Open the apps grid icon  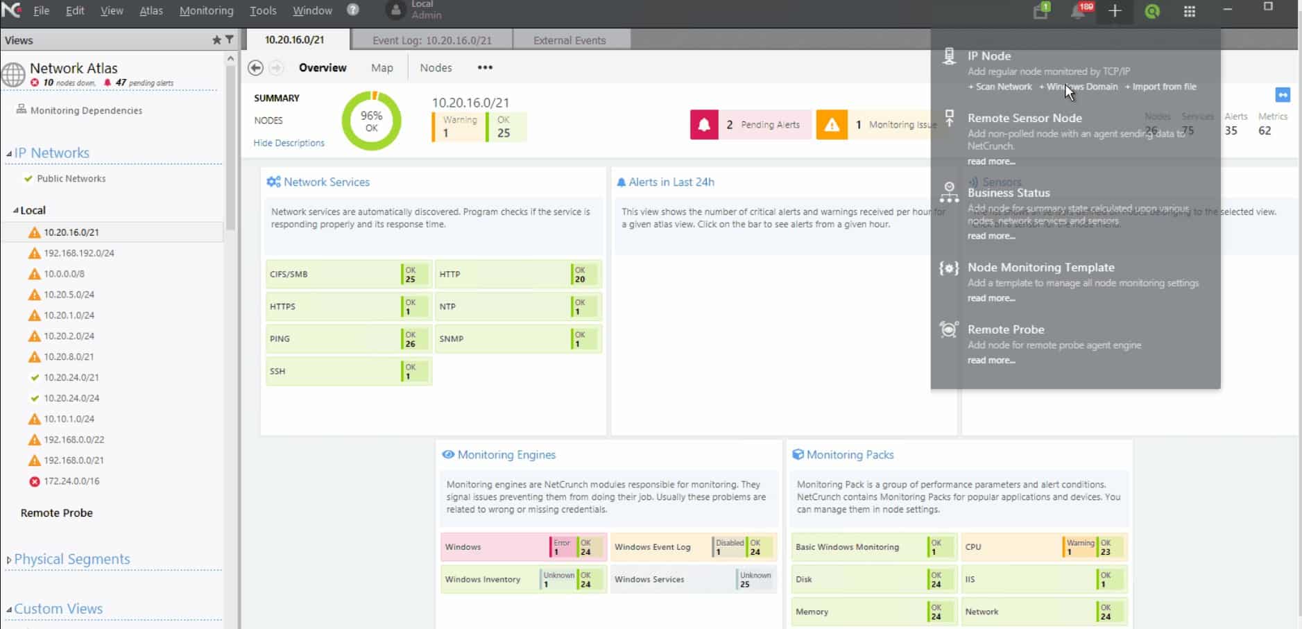(1190, 11)
